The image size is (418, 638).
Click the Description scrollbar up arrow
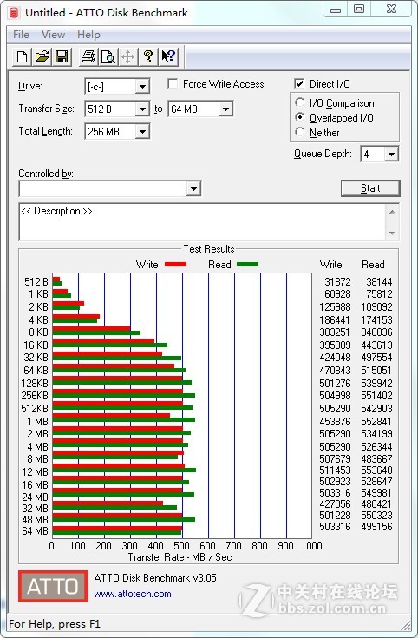[x=392, y=212]
